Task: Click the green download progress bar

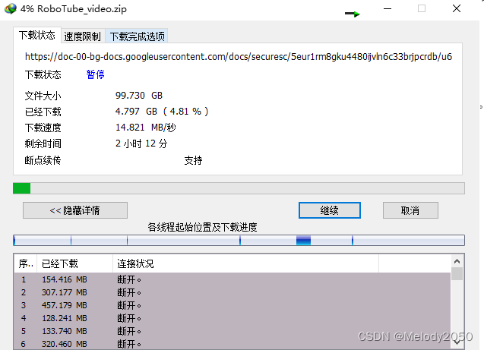Action: click(x=239, y=188)
